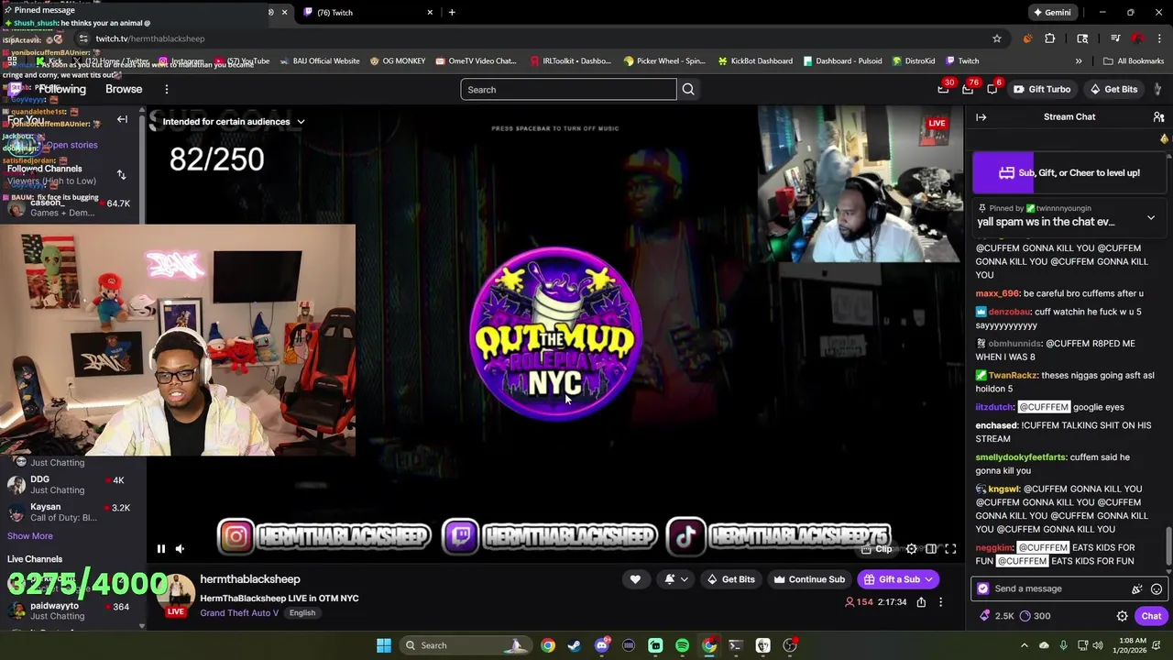Open the Grand Theft Auto V category link
The width and height of the screenshot is (1173, 660).
pyautogui.click(x=239, y=612)
